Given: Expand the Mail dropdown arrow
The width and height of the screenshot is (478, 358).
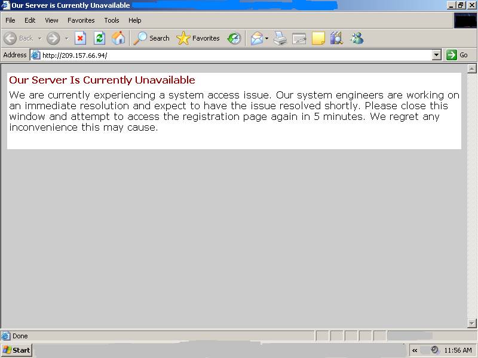Looking at the screenshot, I should (266, 38).
